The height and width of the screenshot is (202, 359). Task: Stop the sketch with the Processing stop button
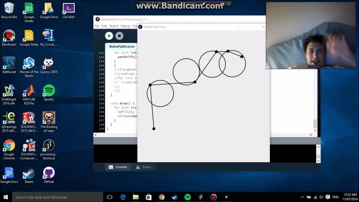pyautogui.click(x=119, y=36)
